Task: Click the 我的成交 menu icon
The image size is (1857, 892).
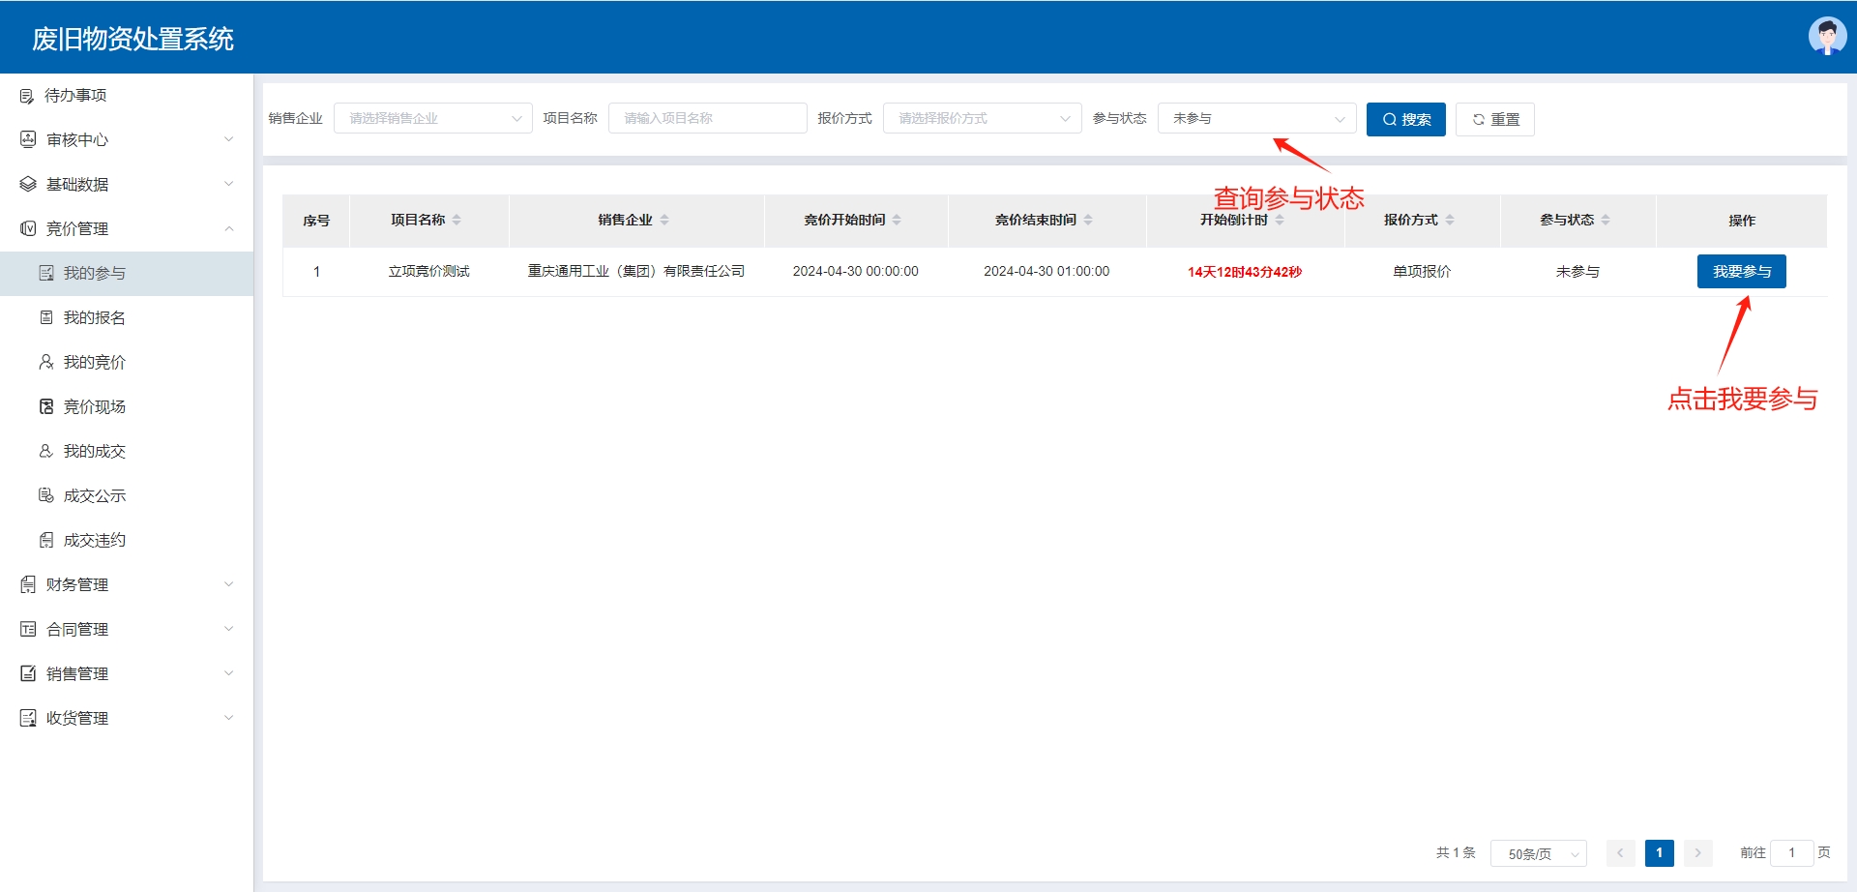Action: pos(45,451)
